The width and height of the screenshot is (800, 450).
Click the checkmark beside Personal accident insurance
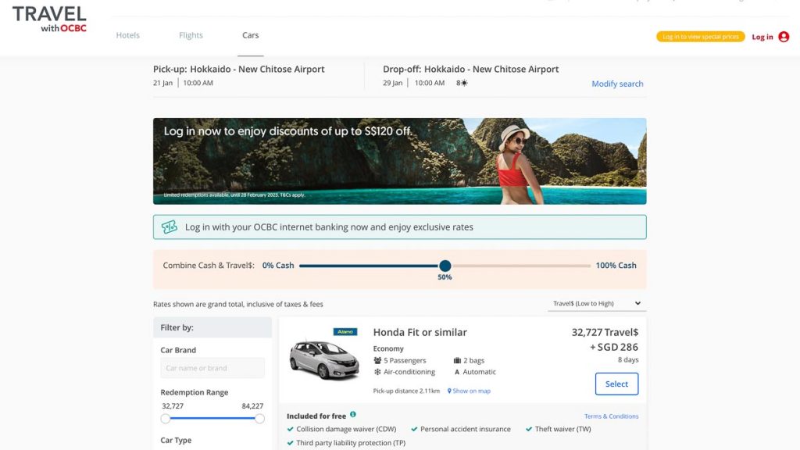click(x=414, y=429)
